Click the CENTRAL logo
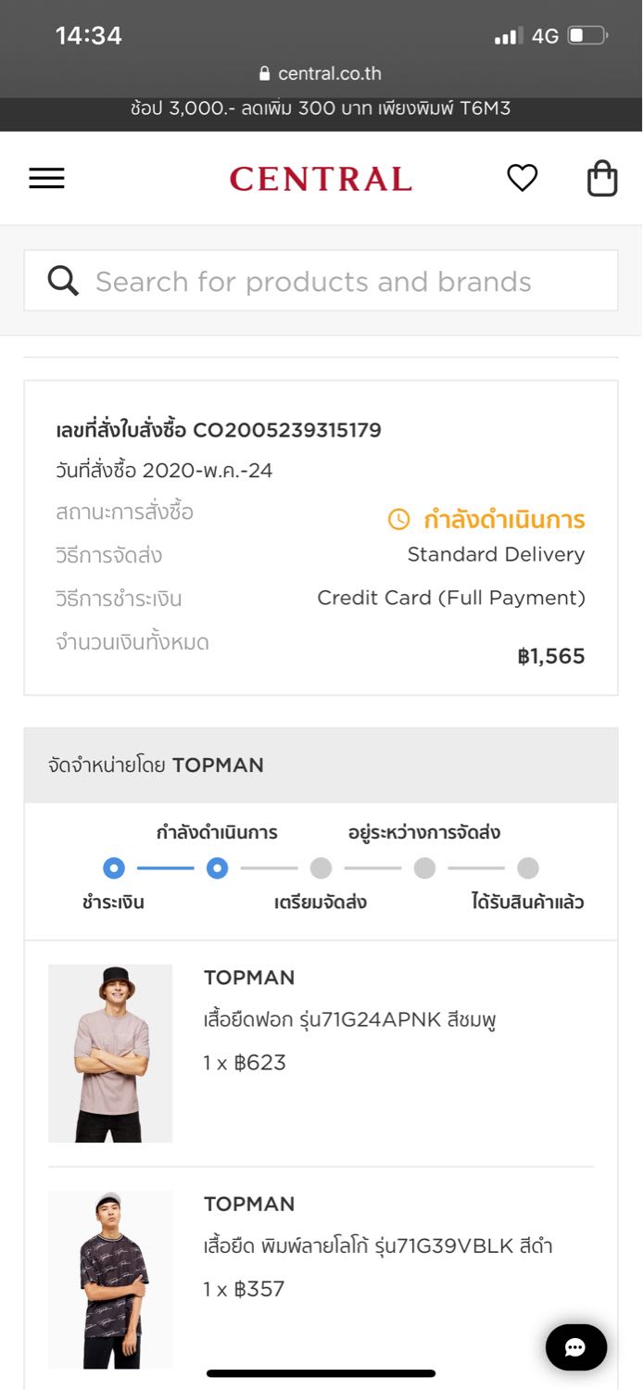Image resolution: width=643 pixels, height=1390 pixels. coord(321,178)
